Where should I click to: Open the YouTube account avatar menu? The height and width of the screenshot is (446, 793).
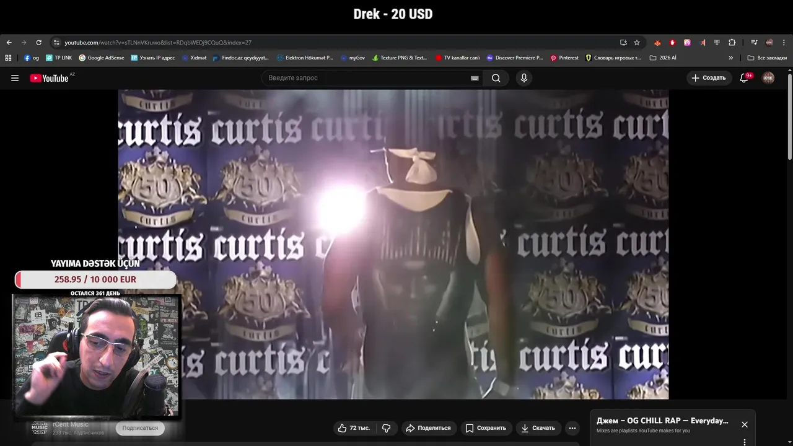point(768,78)
